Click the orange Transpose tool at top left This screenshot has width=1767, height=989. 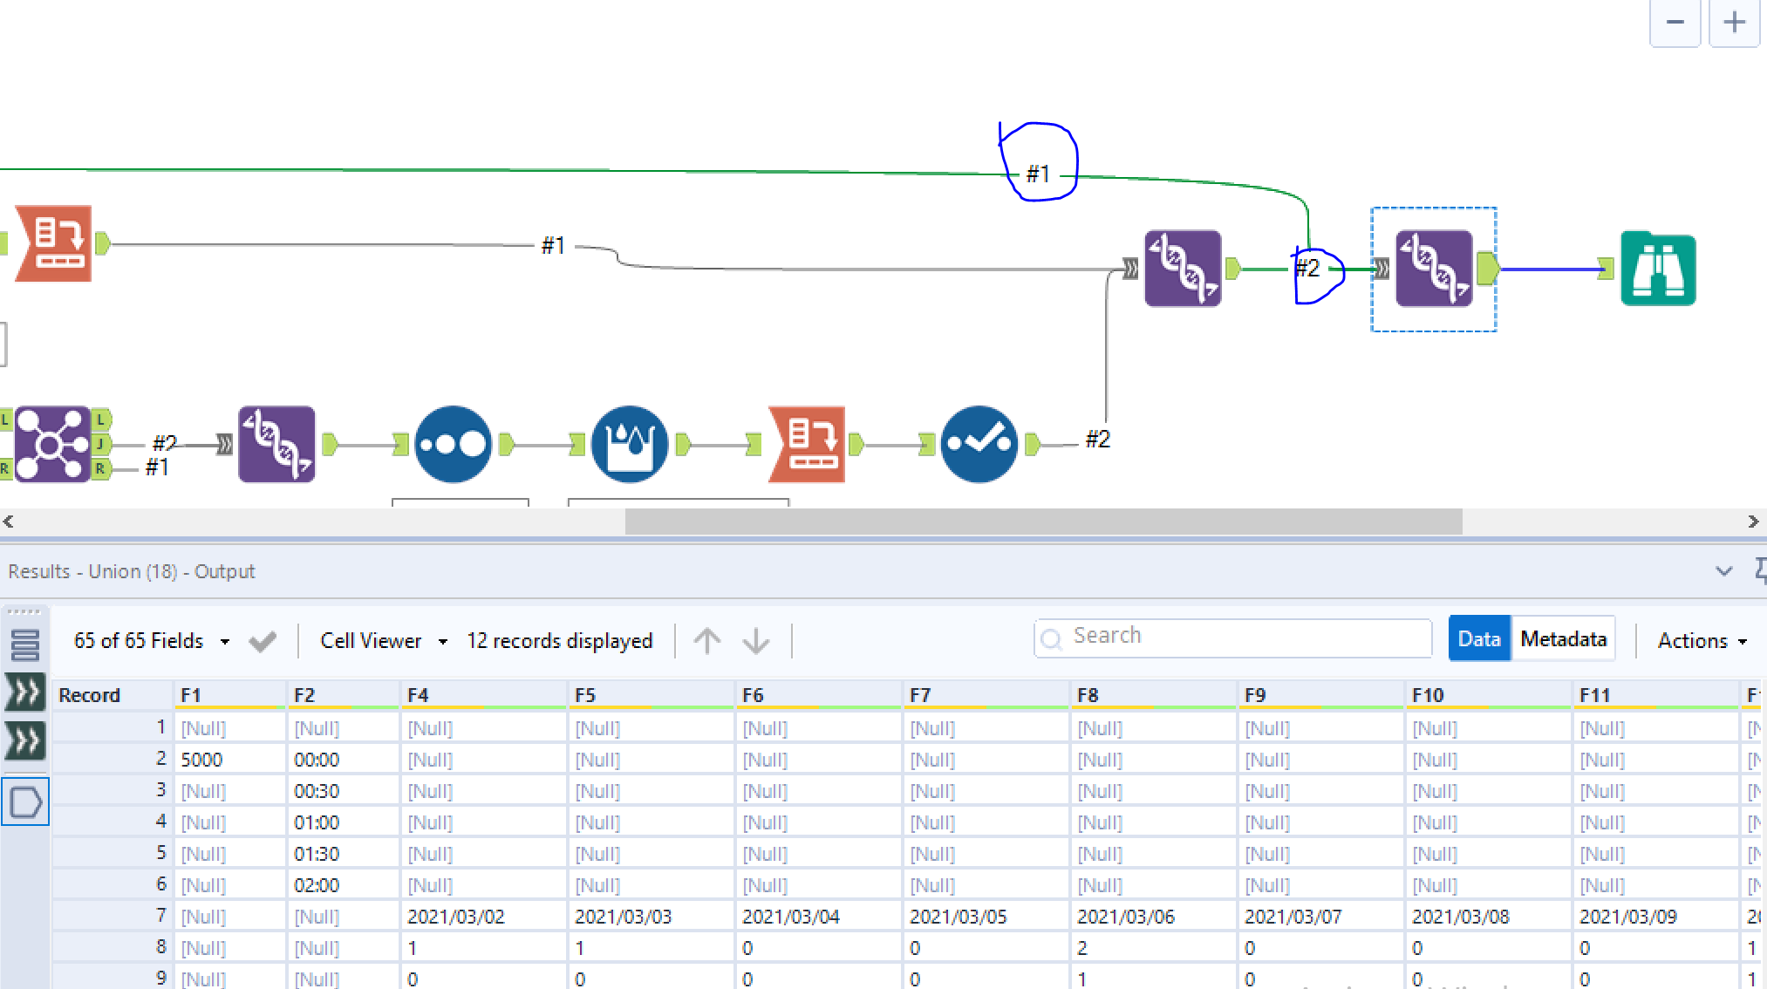pyautogui.click(x=54, y=243)
